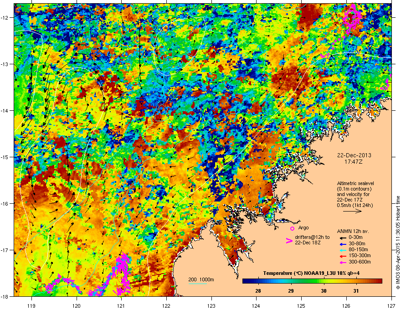The height and width of the screenshot is (310, 401).
Task: Click the longitude axis label '119'
Action: click(31, 305)
